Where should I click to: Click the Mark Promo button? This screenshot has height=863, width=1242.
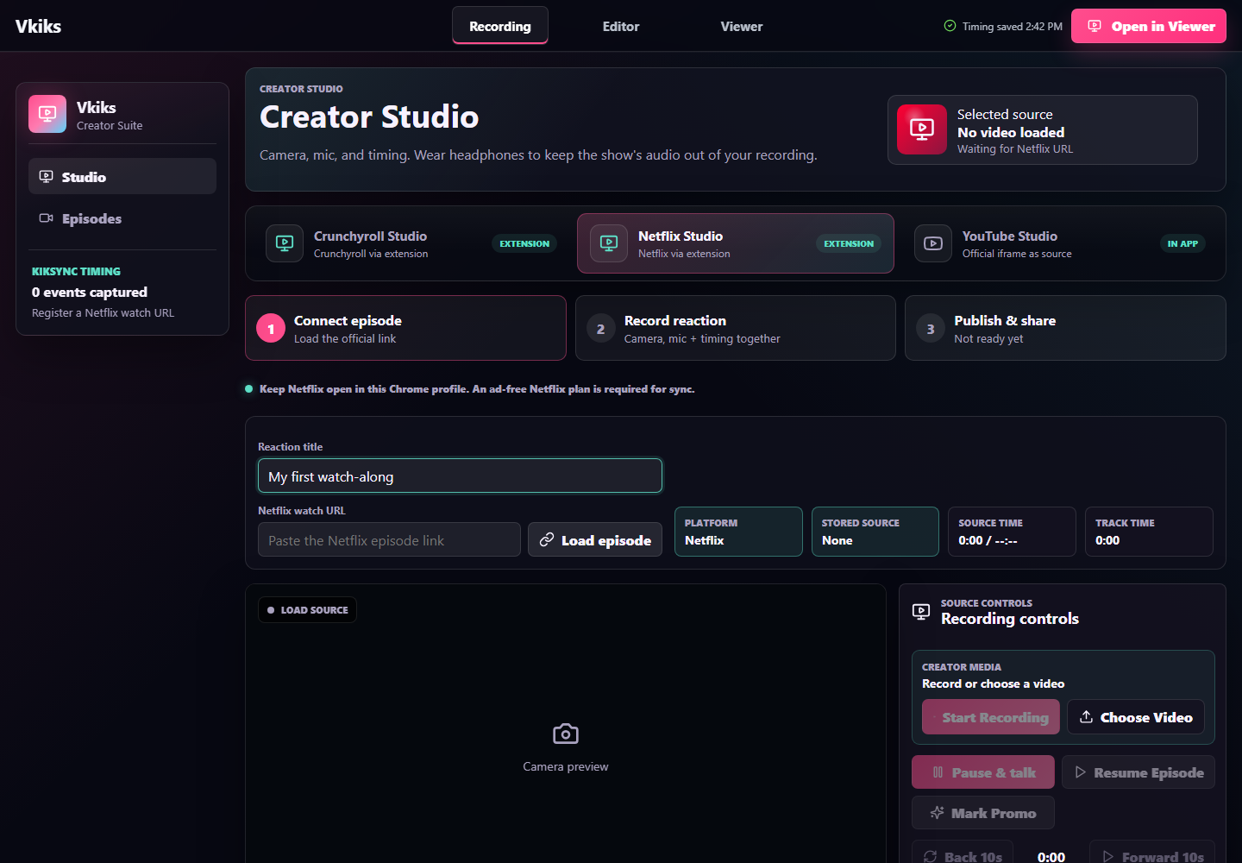[983, 813]
